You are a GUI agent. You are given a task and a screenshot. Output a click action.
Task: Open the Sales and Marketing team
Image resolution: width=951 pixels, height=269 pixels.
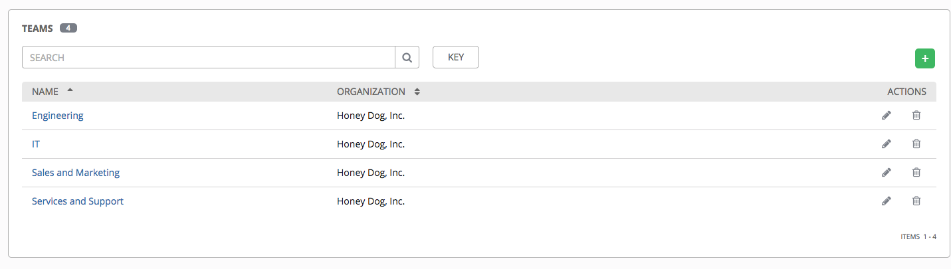pos(76,173)
